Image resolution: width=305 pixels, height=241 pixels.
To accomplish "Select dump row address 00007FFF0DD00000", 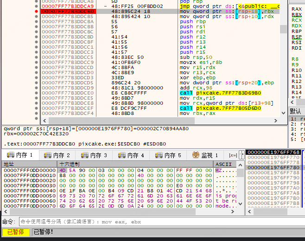I will point(30,171).
